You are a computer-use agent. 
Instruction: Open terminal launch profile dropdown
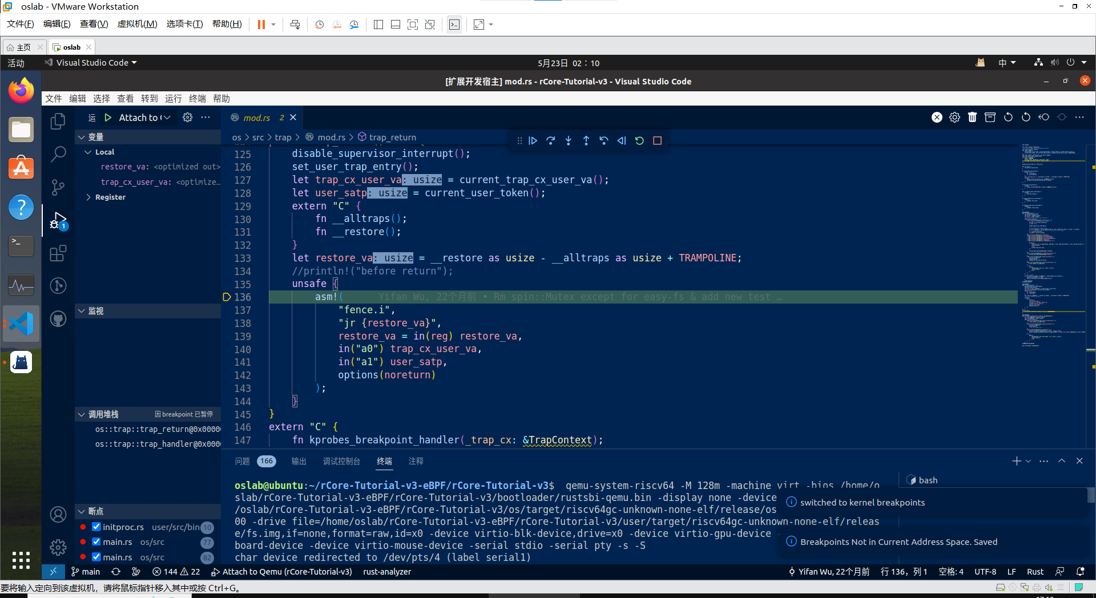click(1028, 461)
